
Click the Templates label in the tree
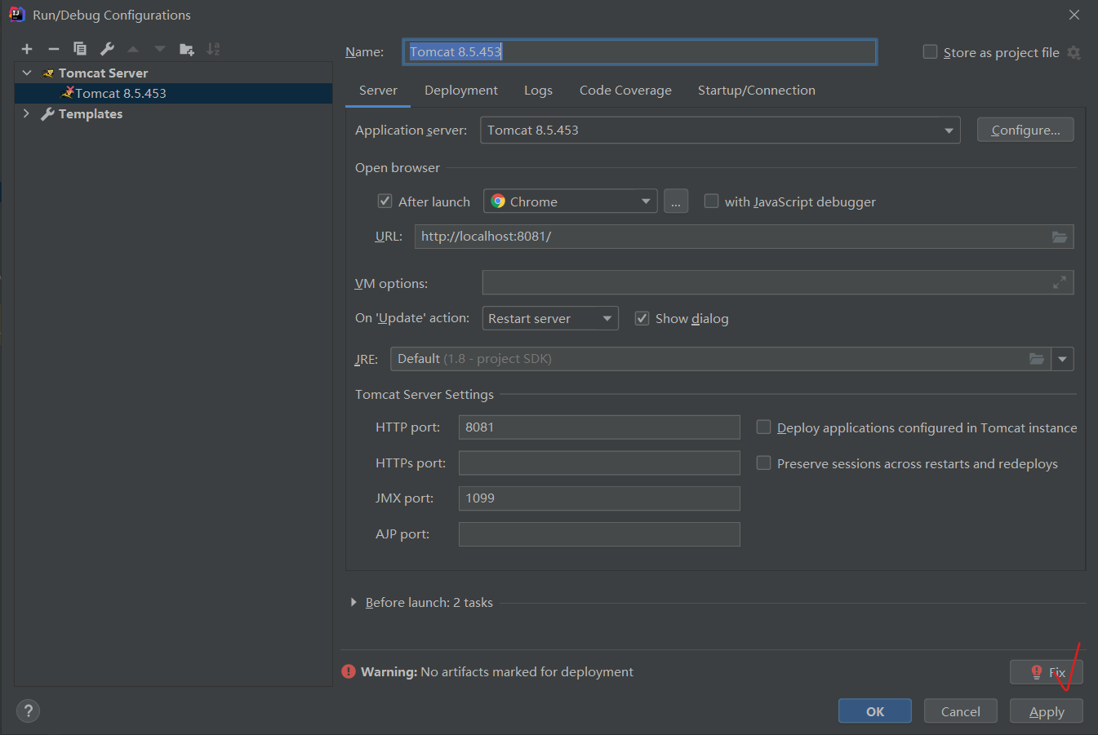[x=91, y=114]
